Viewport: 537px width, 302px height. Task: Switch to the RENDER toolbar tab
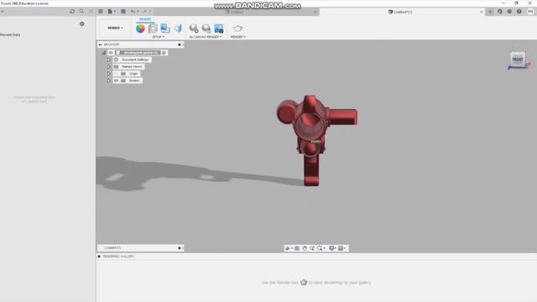[x=145, y=19]
